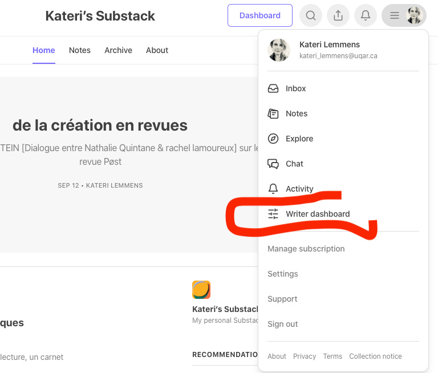Click Kateri's Substack header title
438x373 pixels.
pyautogui.click(x=100, y=16)
